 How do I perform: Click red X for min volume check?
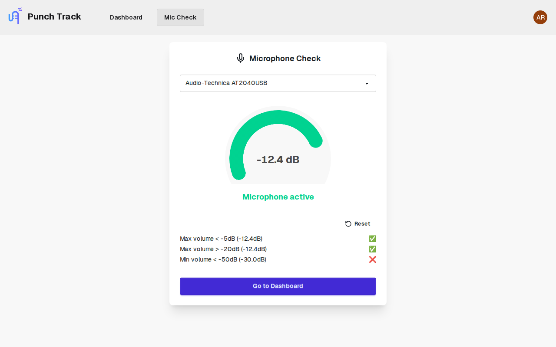(x=372, y=259)
